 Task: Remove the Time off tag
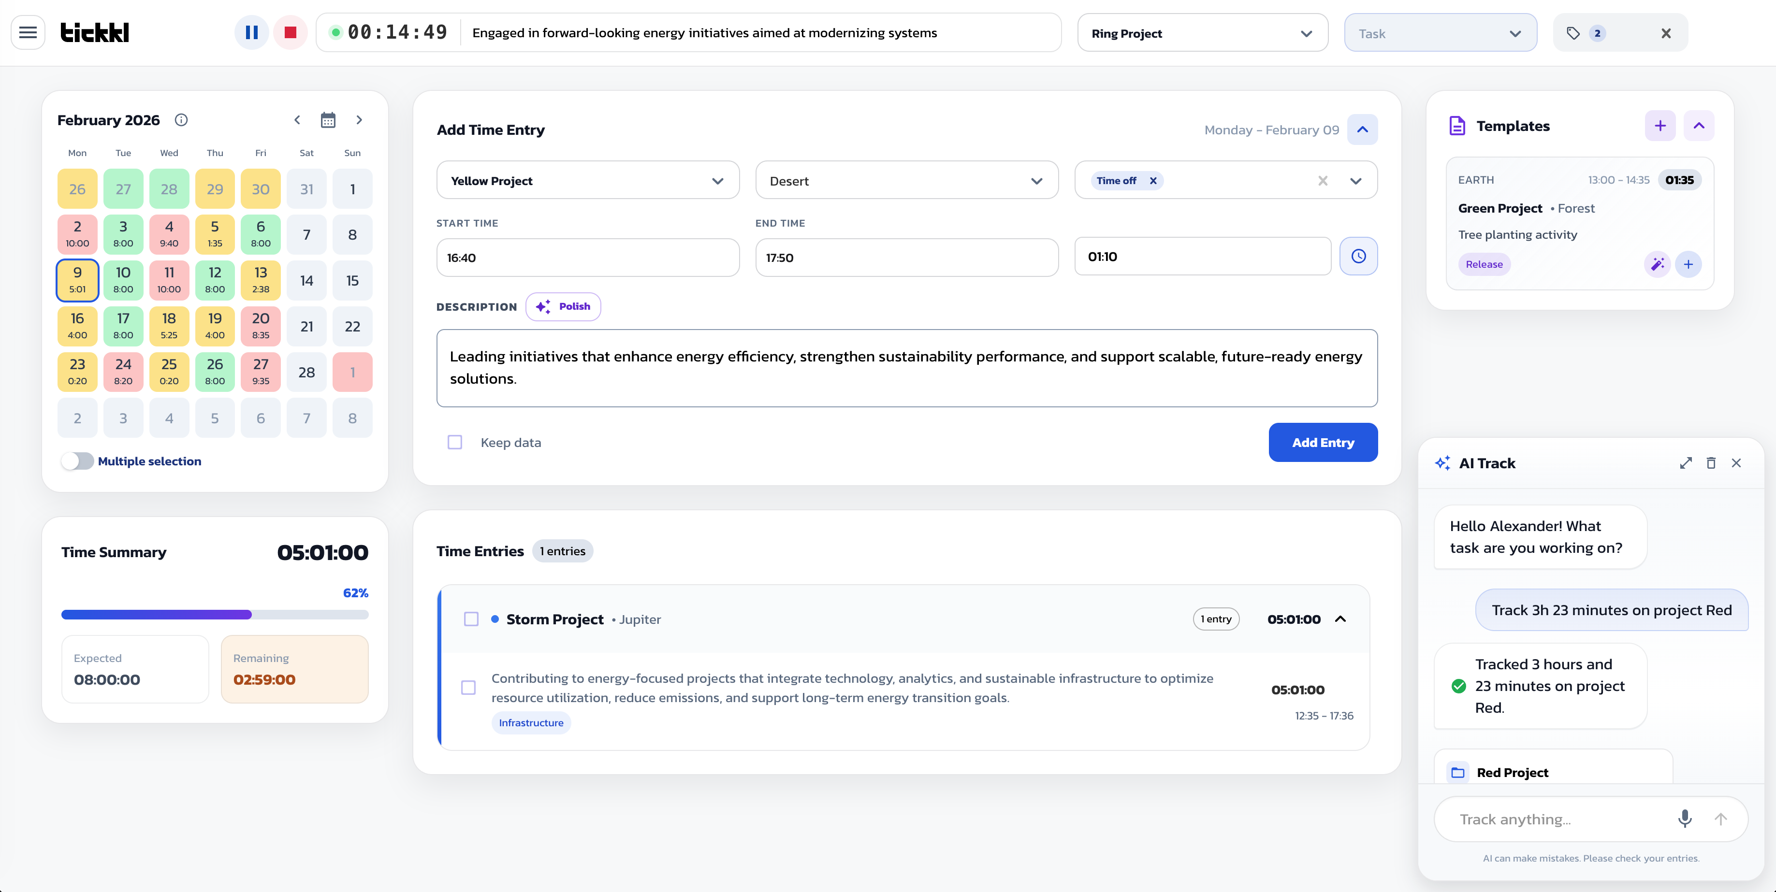pyautogui.click(x=1153, y=181)
